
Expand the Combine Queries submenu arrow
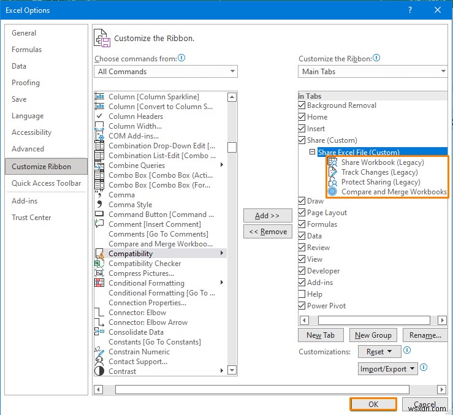[x=221, y=165]
